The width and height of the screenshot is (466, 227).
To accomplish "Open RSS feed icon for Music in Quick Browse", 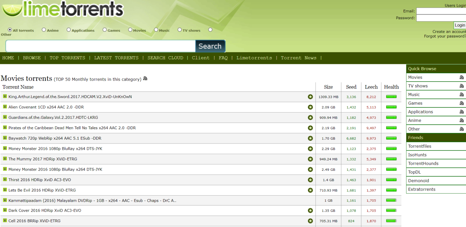I will click(462, 95).
